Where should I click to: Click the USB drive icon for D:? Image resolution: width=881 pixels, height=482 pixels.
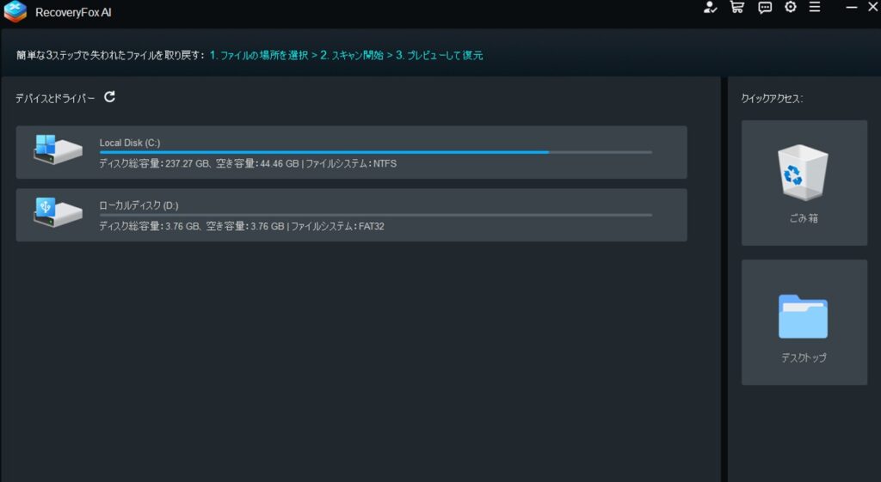[x=57, y=212]
